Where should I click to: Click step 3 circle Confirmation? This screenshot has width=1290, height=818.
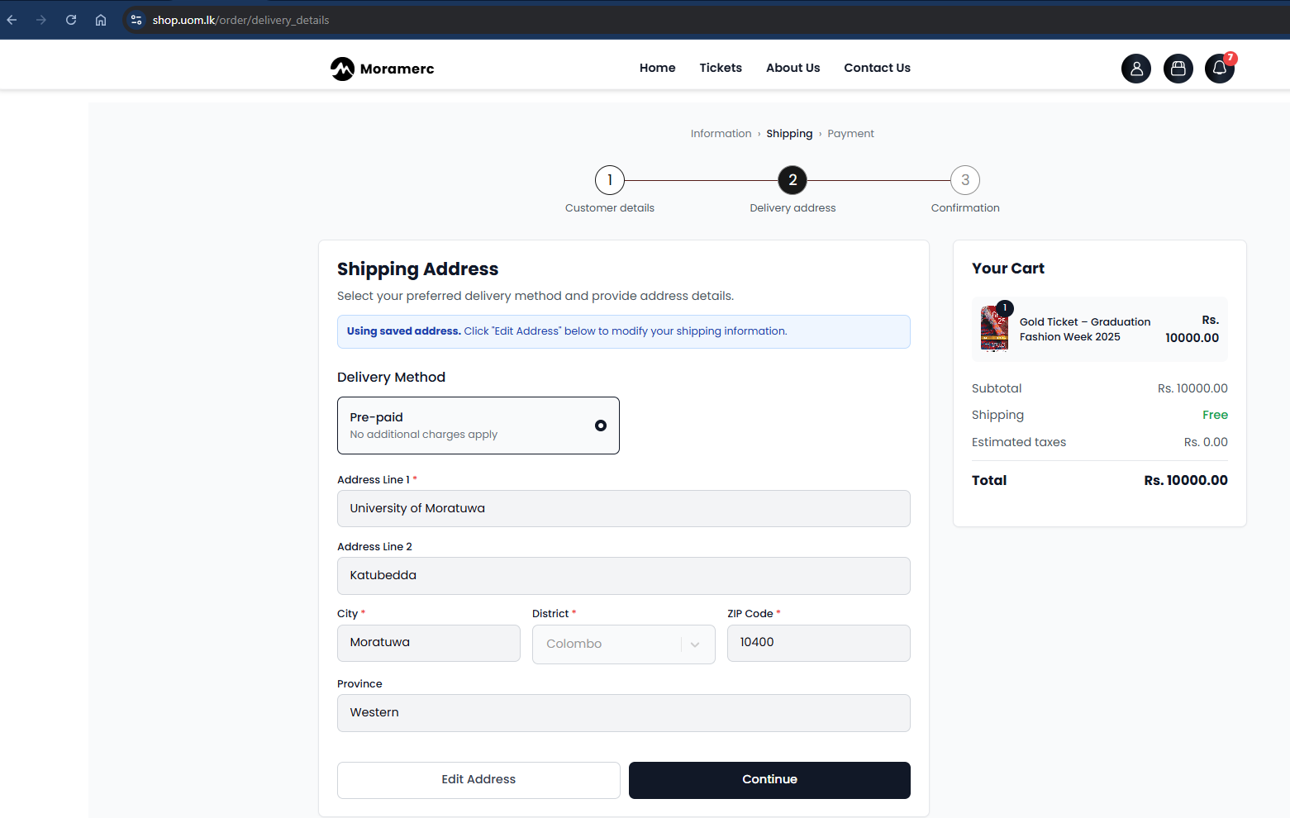[965, 180]
